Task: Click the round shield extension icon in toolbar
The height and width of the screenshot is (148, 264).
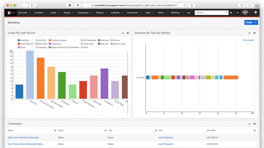Action: 70,5
